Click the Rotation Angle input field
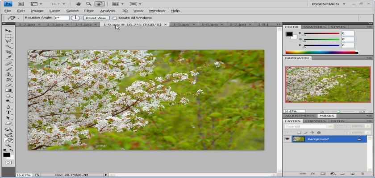Viewport: 375px width, 178px height. (62, 18)
